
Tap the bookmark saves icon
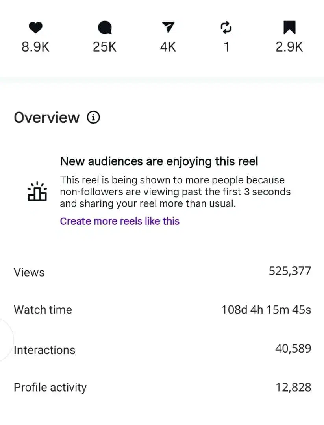pyautogui.click(x=289, y=28)
